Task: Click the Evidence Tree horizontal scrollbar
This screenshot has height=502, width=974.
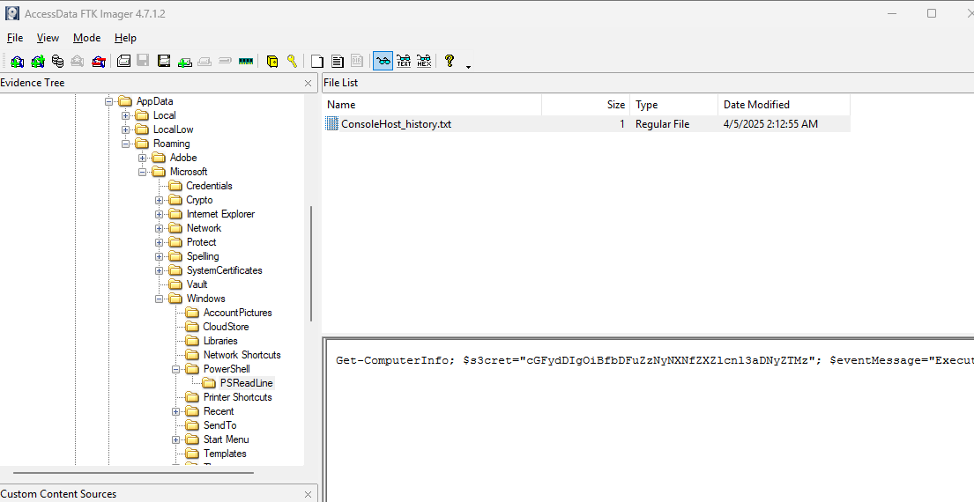Action: [134, 473]
